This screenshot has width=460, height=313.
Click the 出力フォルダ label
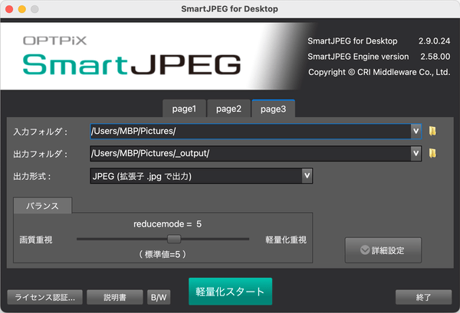41,154
